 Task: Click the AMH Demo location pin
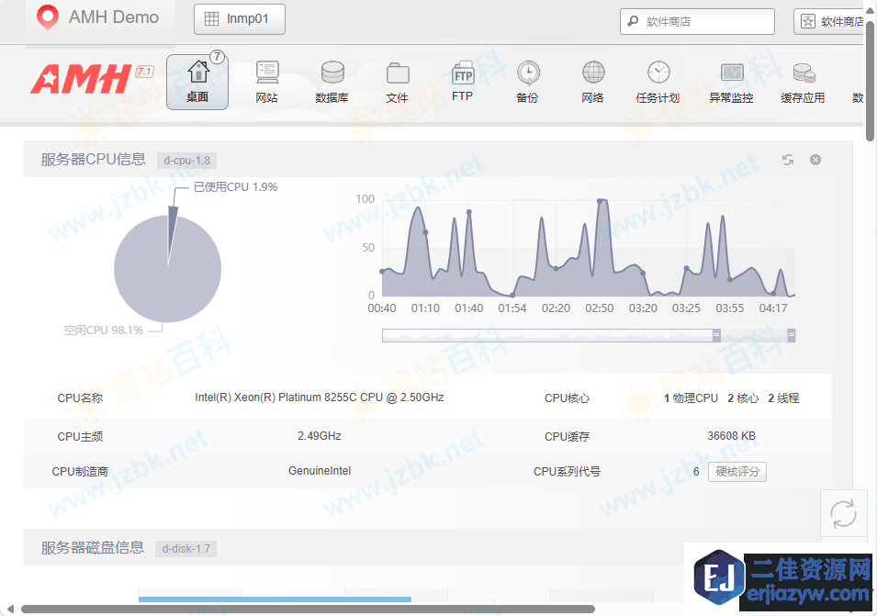pyautogui.click(x=48, y=17)
